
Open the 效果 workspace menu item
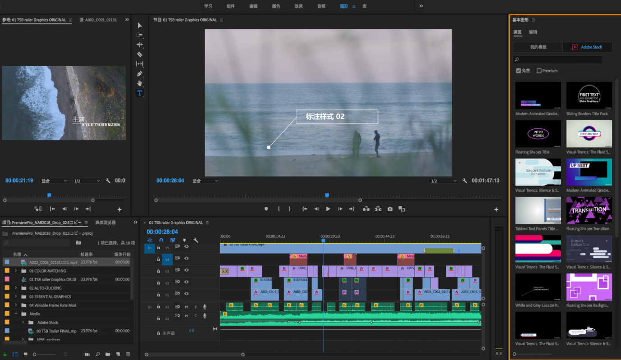[298, 6]
